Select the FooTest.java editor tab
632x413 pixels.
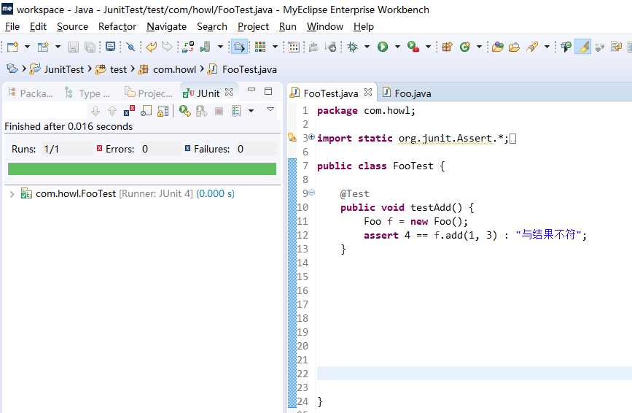pos(330,93)
